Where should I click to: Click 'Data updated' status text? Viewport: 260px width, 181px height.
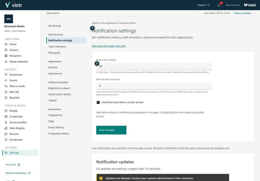(x=53, y=13)
